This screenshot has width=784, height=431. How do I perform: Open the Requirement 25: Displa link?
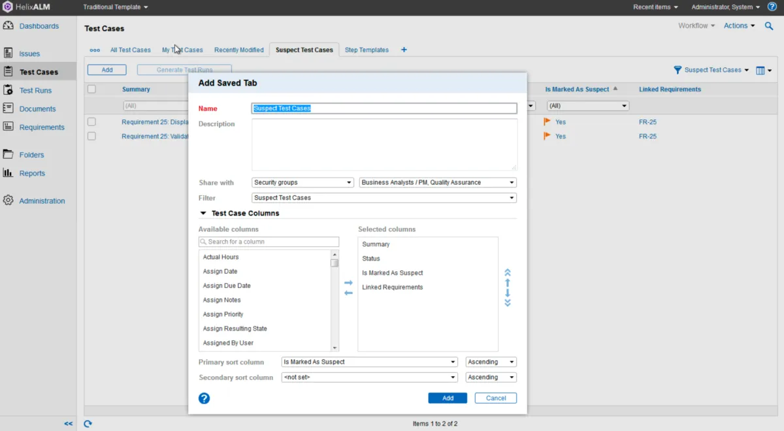[155, 121]
